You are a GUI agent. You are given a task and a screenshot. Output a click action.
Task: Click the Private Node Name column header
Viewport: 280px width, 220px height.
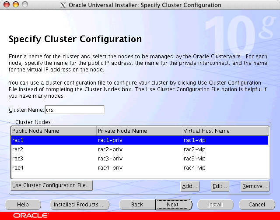(139, 131)
